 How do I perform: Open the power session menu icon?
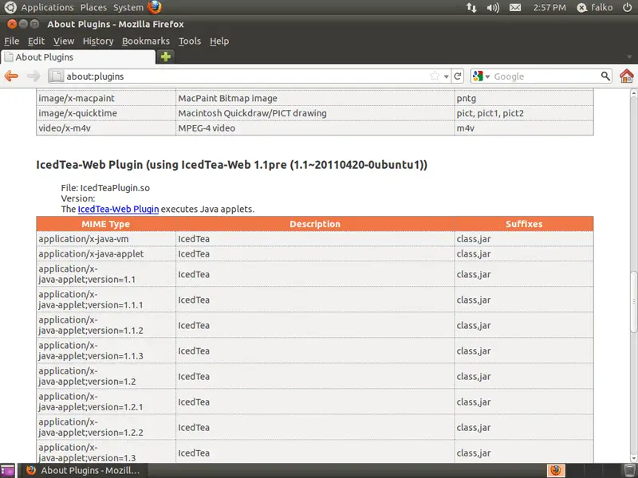click(x=628, y=7)
